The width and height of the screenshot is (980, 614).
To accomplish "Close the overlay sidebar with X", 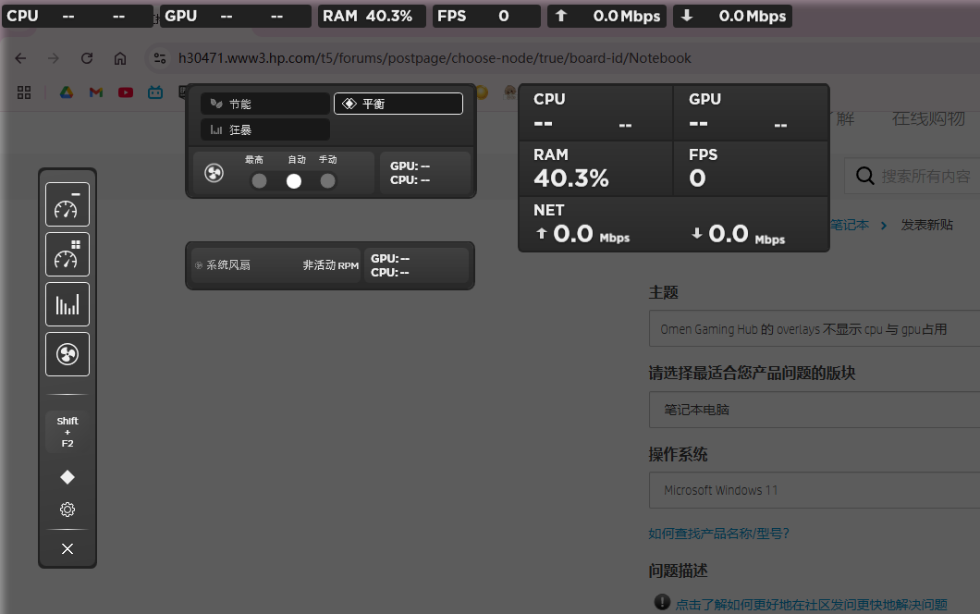I will pos(67,548).
